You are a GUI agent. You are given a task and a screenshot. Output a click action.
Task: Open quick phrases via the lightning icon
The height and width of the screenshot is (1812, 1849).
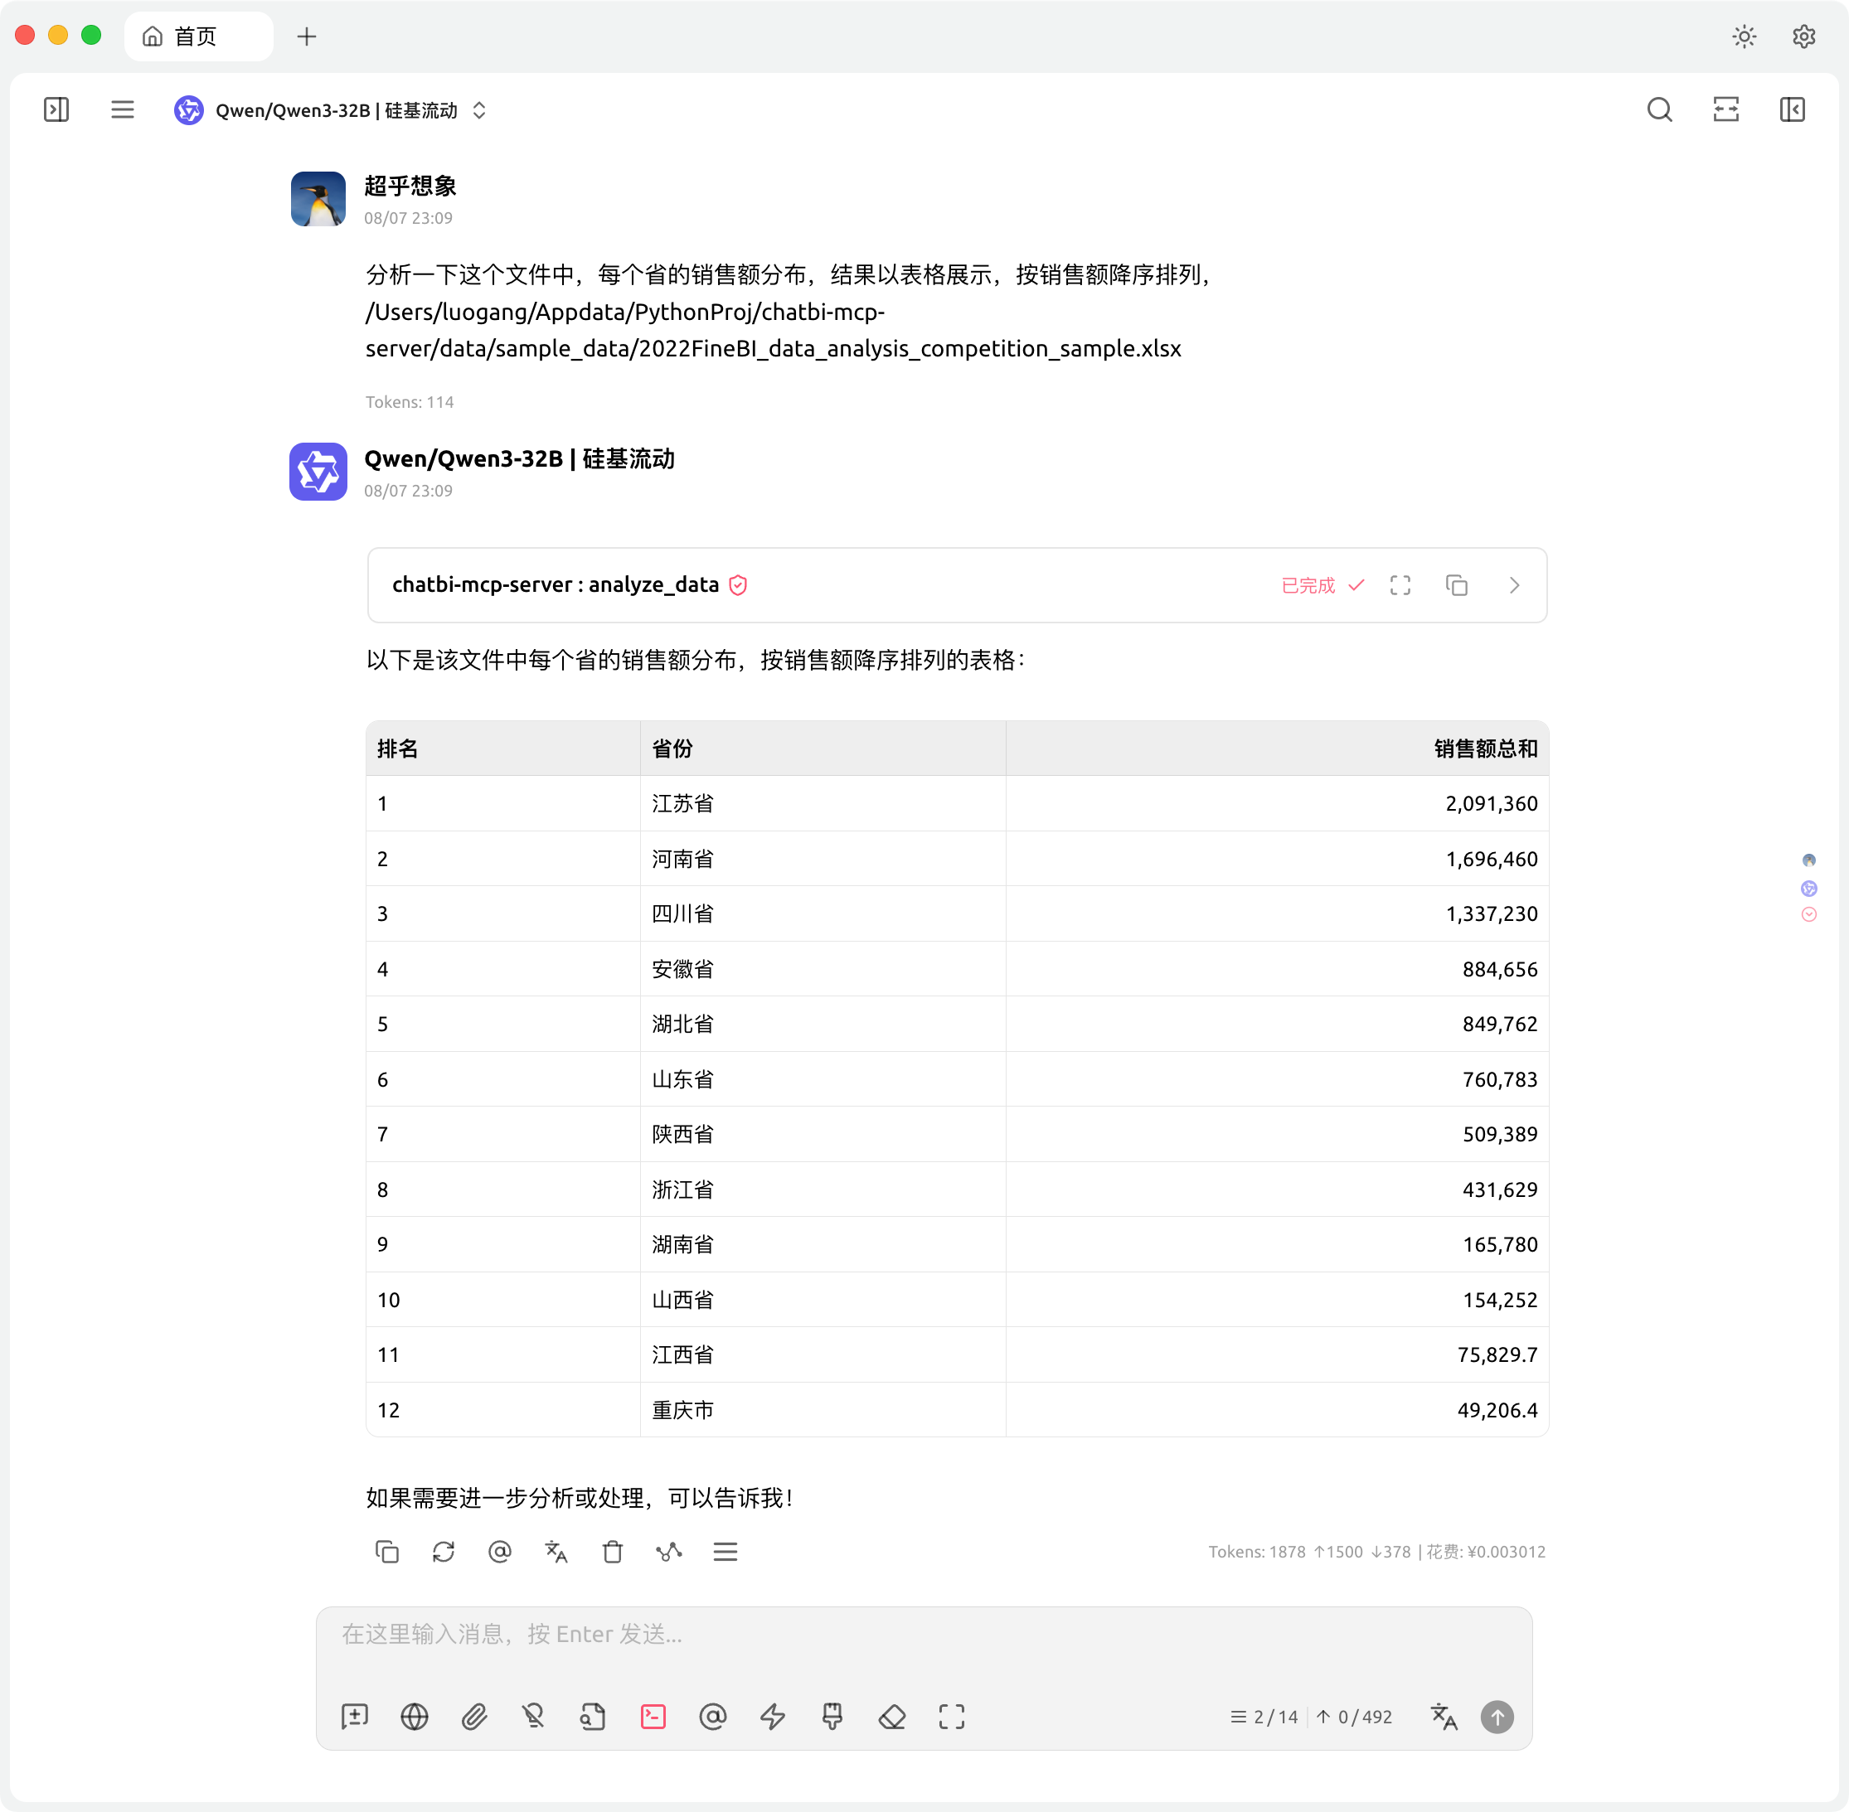coord(772,1716)
